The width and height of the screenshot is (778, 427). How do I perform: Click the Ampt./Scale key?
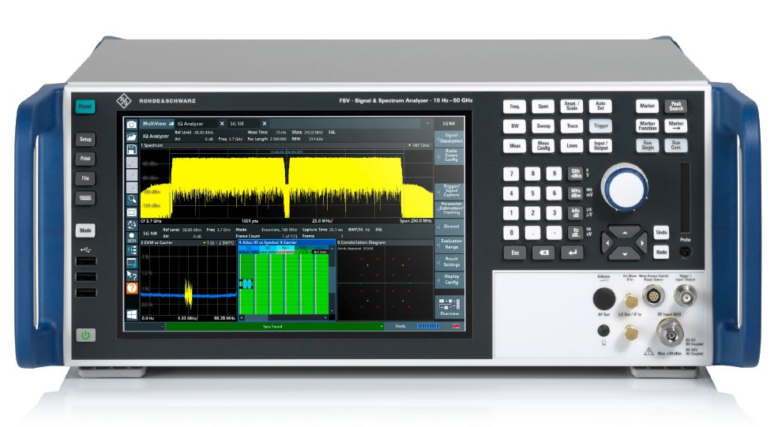pyautogui.click(x=572, y=106)
